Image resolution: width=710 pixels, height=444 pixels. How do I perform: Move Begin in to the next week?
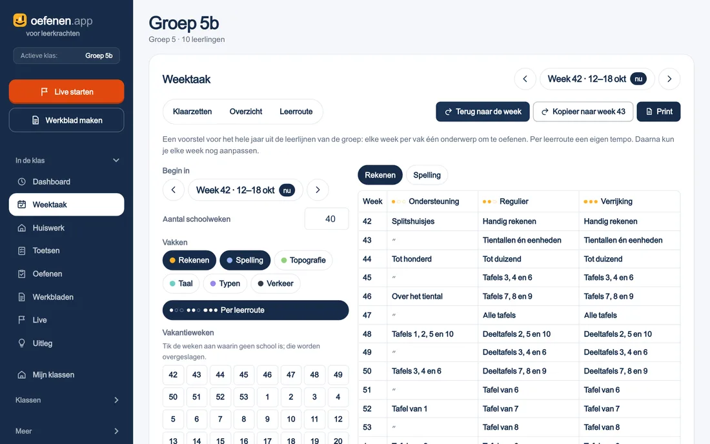coord(318,190)
